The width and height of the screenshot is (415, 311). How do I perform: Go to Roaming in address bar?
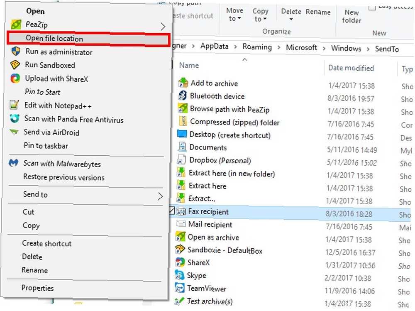257,47
